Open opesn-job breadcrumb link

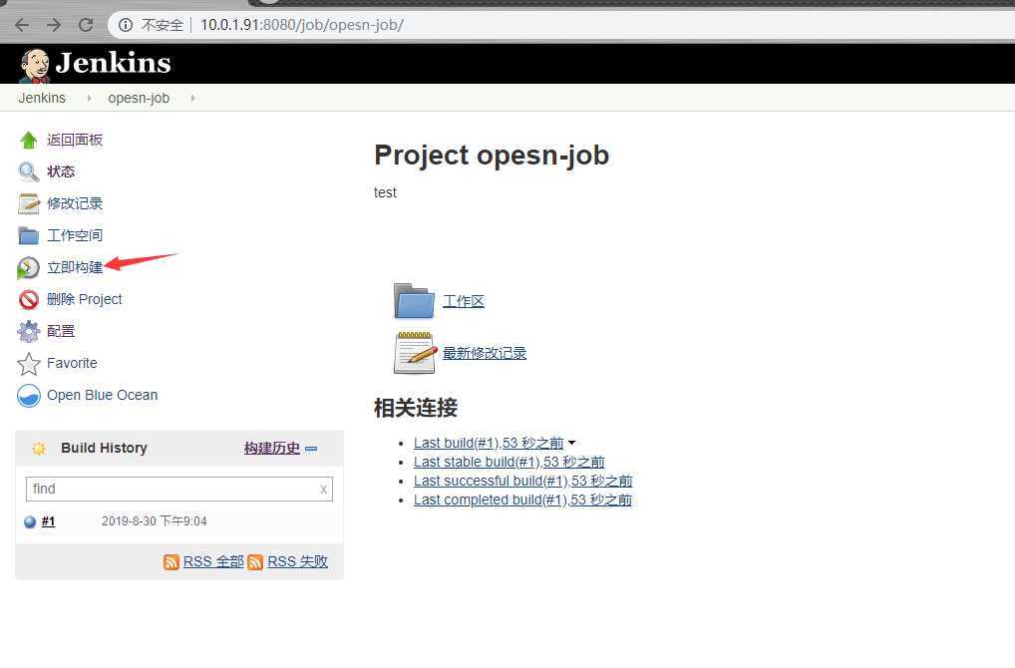(x=139, y=98)
